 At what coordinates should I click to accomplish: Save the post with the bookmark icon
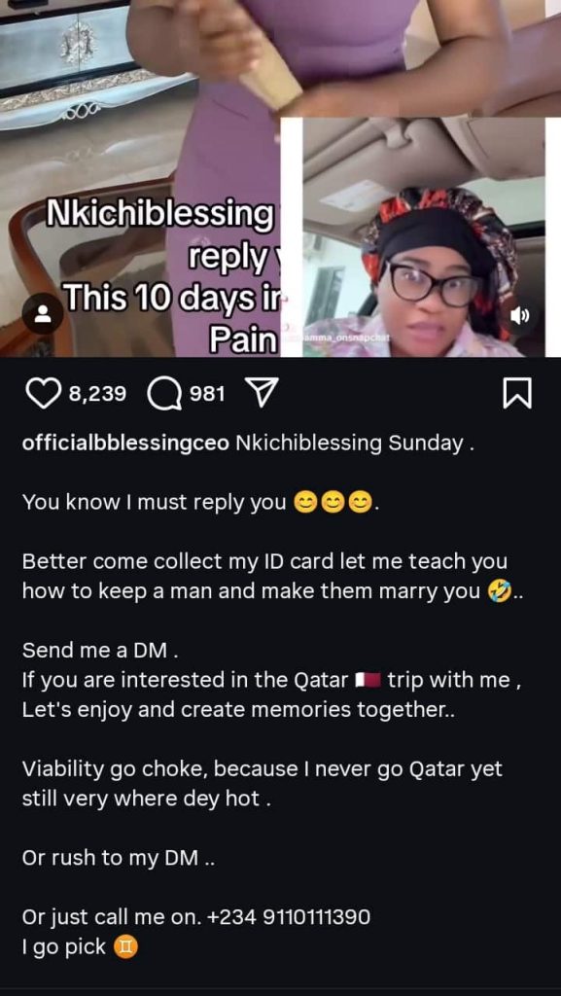(x=517, y=395)
